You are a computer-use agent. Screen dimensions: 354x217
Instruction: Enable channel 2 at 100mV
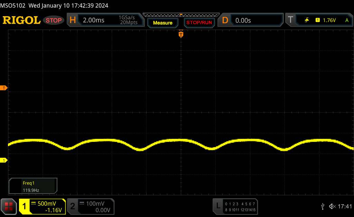90,206
